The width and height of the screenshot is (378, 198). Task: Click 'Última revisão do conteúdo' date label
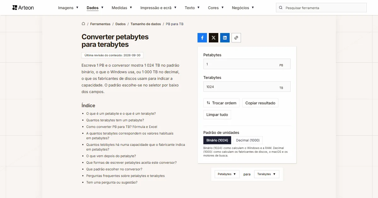[x=112, y=55]
